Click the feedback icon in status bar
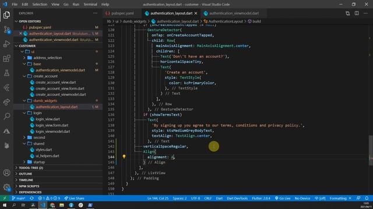This screenshot has height=209, width=373. point(358,199)
